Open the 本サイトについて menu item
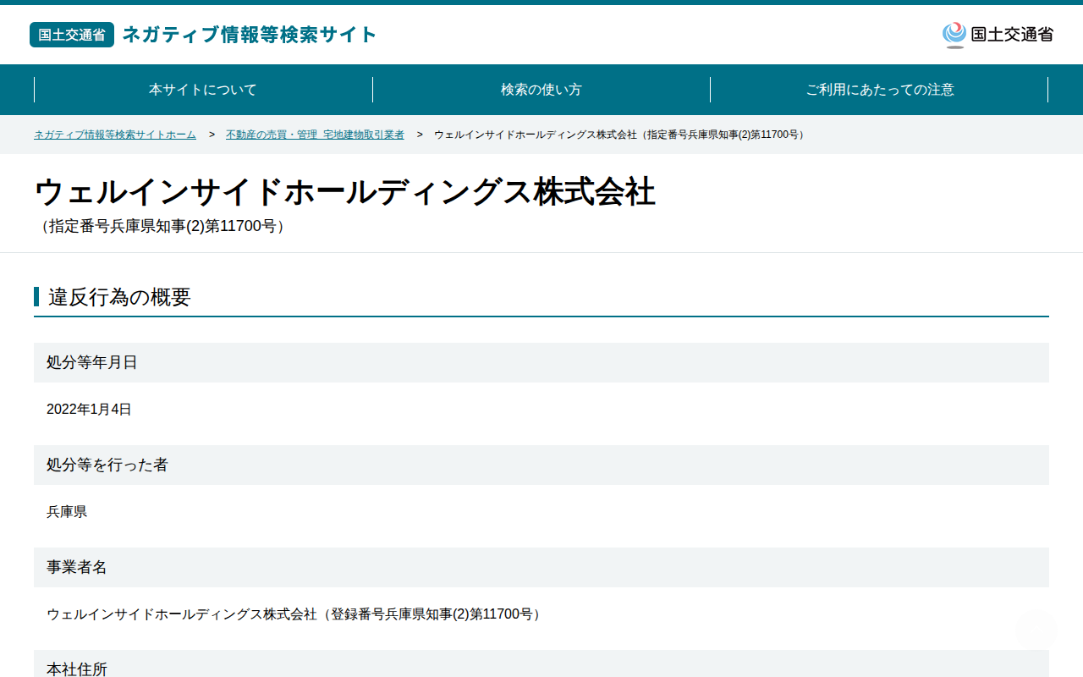The width and height of the screenshot is (1083, 677). click(203, 90)
